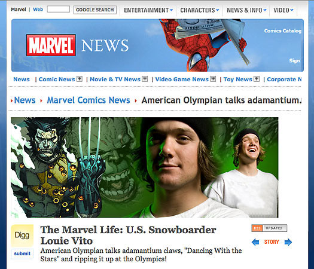This screenshot has width=314, height=269.
Task: Open the Entertainment dropdown menu
Action: click(148, 10)
